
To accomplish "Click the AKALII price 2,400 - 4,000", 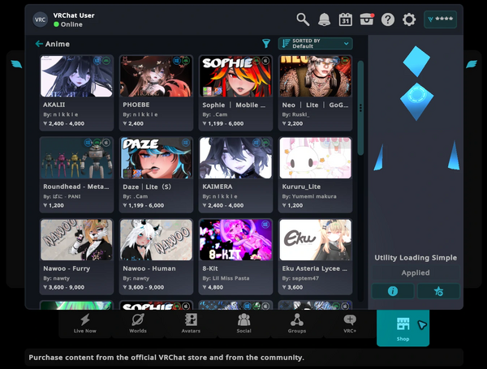I will coord(63,123).
